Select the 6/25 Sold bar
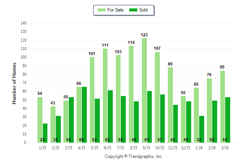 pyautogui.click(x=110, y=116)
